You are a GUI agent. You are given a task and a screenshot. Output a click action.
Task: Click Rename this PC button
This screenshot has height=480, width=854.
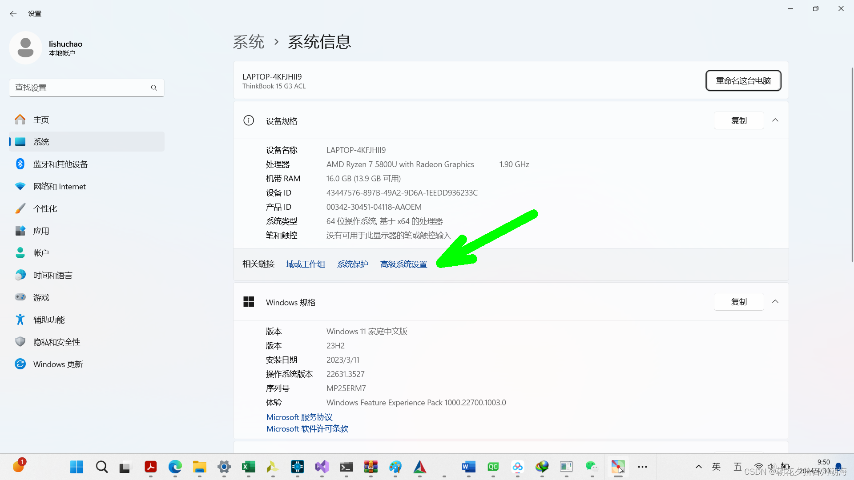[x=743, y=81]
